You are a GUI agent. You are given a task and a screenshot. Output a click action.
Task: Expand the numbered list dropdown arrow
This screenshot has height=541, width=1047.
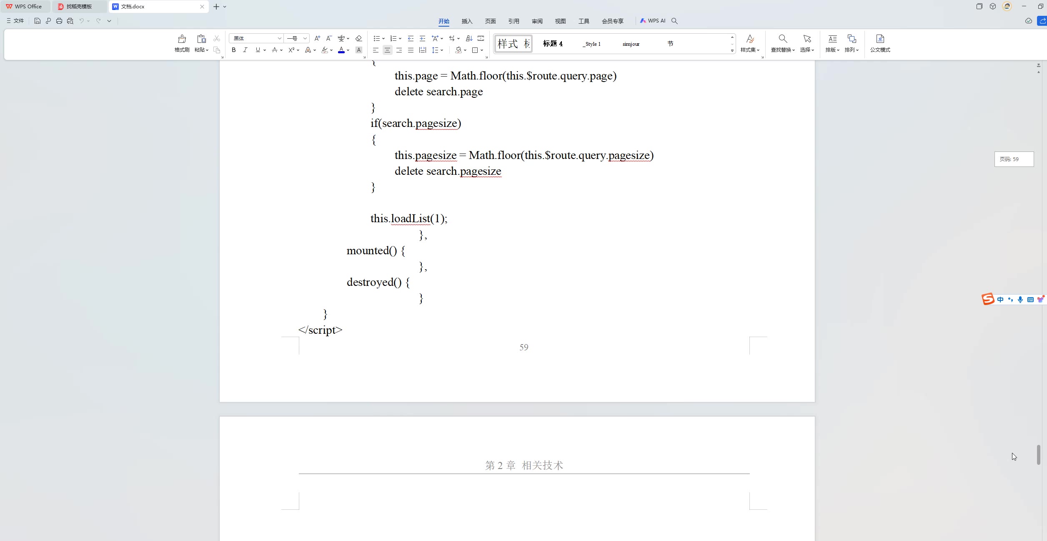click(x=400, y=39)
